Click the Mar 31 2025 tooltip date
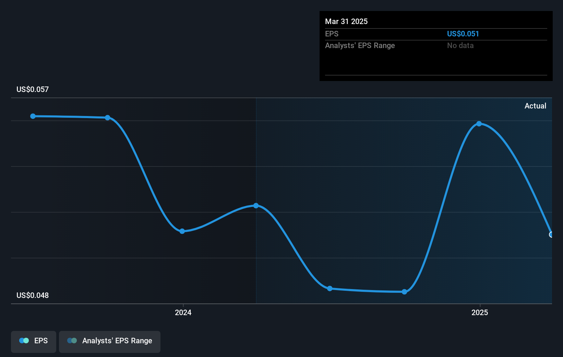This screenshot has height=357, width=563. [346, 22]
